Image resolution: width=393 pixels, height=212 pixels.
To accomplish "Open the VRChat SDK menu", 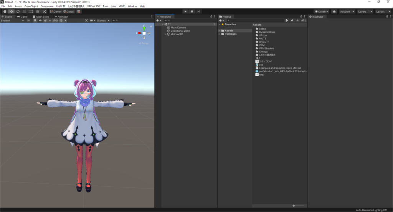I will click(94, 6).
